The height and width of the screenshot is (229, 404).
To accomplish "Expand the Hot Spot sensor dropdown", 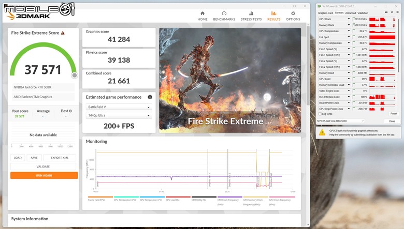I will point(349,37).
